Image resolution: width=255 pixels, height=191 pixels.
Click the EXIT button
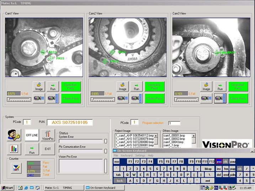coord(48,148)
